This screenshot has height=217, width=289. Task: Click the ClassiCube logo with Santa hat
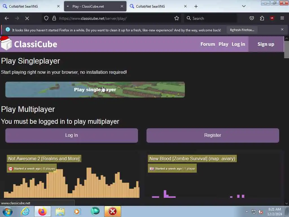29,44
